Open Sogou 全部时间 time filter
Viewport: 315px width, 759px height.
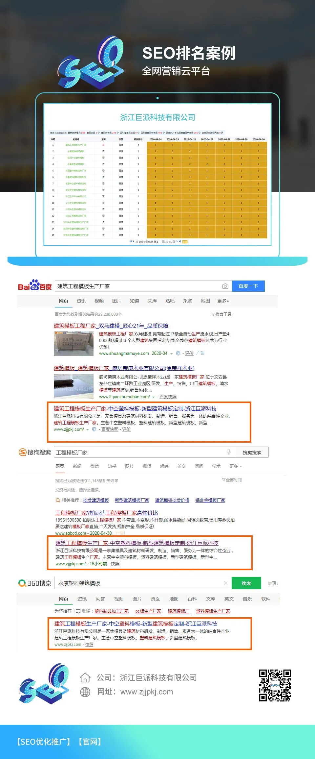pyautogui.click(x=232, y=480)
